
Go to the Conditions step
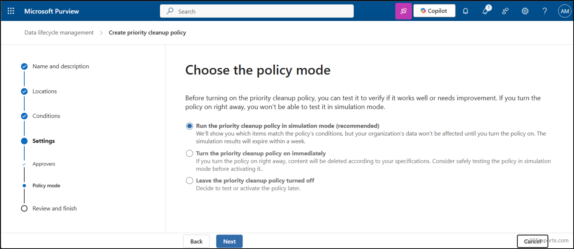coord(46,116)
